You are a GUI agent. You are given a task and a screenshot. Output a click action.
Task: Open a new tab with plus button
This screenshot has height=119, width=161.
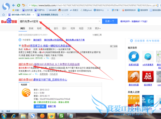[x=68, y=15]
